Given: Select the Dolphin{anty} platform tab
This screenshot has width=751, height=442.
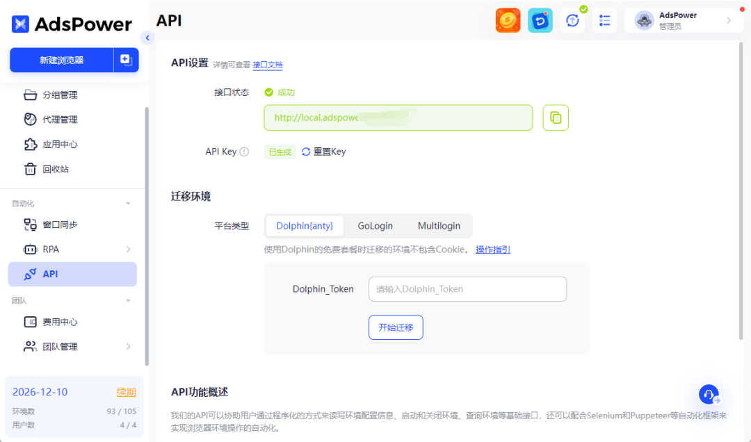Looking at the screenshot, I should 305,226.
